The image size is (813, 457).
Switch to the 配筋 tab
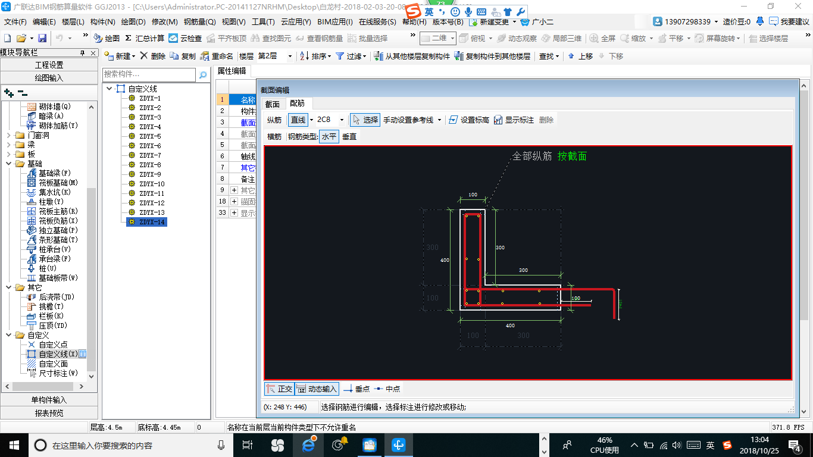tap(297, 104)
